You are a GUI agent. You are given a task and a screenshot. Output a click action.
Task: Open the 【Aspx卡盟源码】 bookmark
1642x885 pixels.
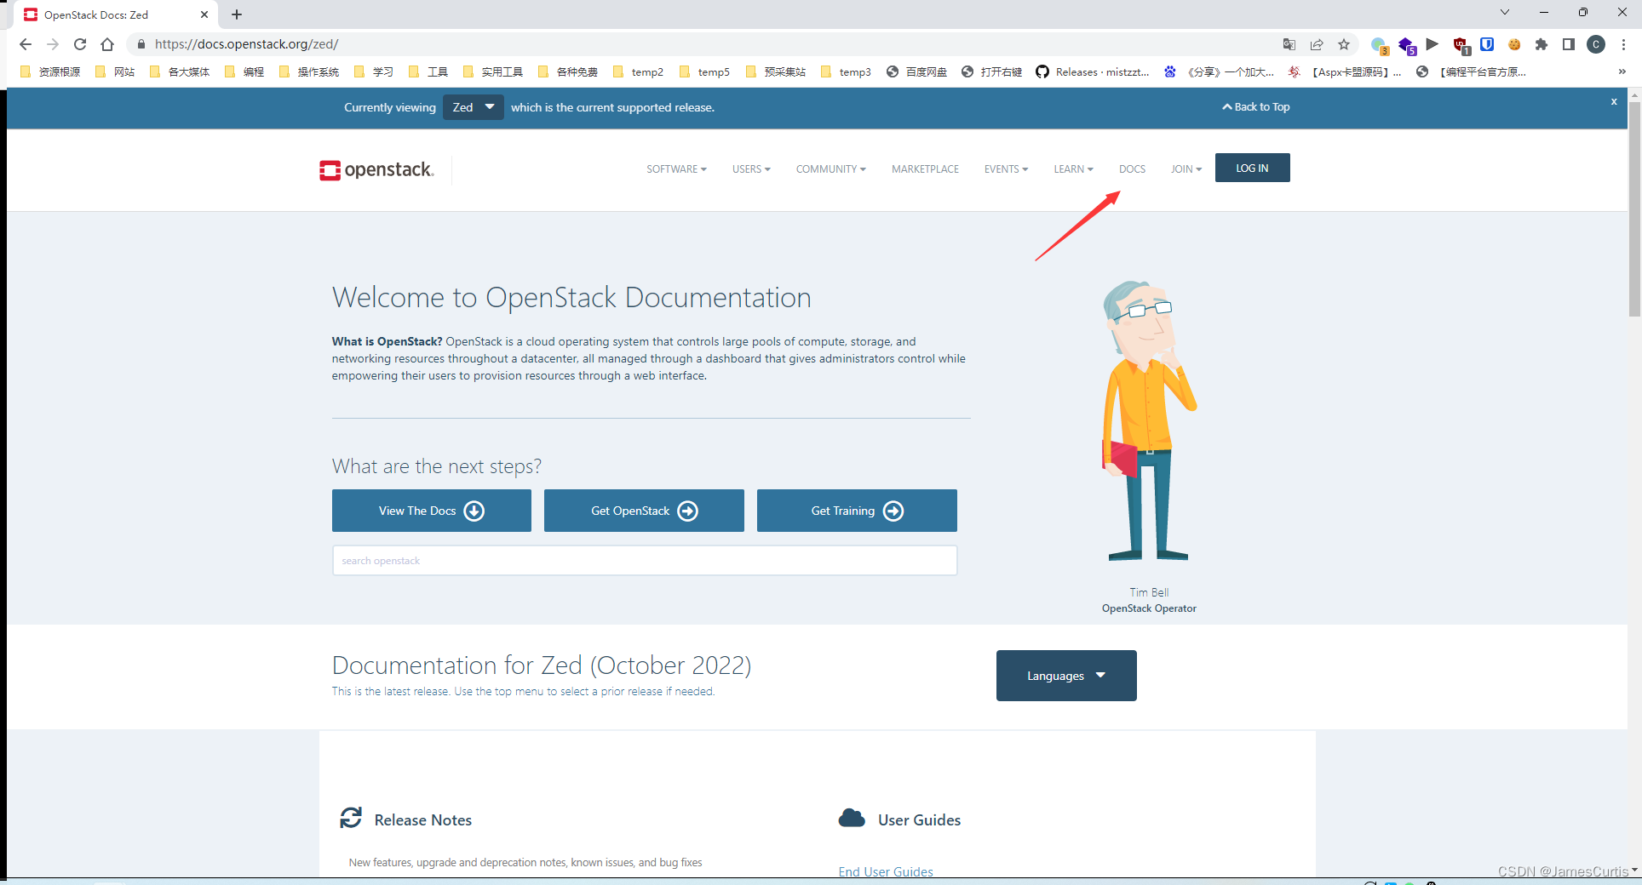(1346, 72)
